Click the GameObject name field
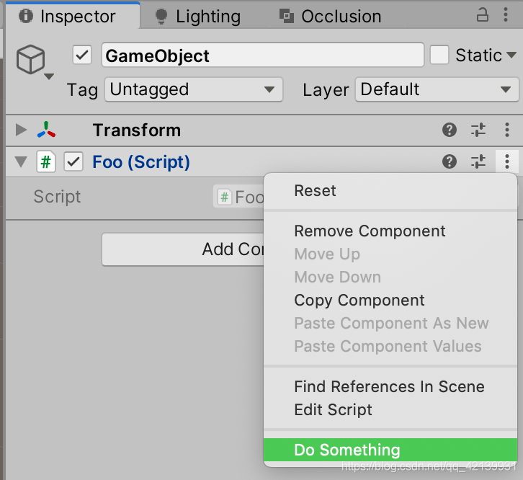523x480 pixels. pos(262,55)
